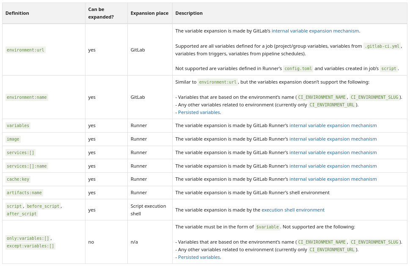
Task: Click environment:name code label in Definition column
Action: pyautogui.click(x=27, y=97)
